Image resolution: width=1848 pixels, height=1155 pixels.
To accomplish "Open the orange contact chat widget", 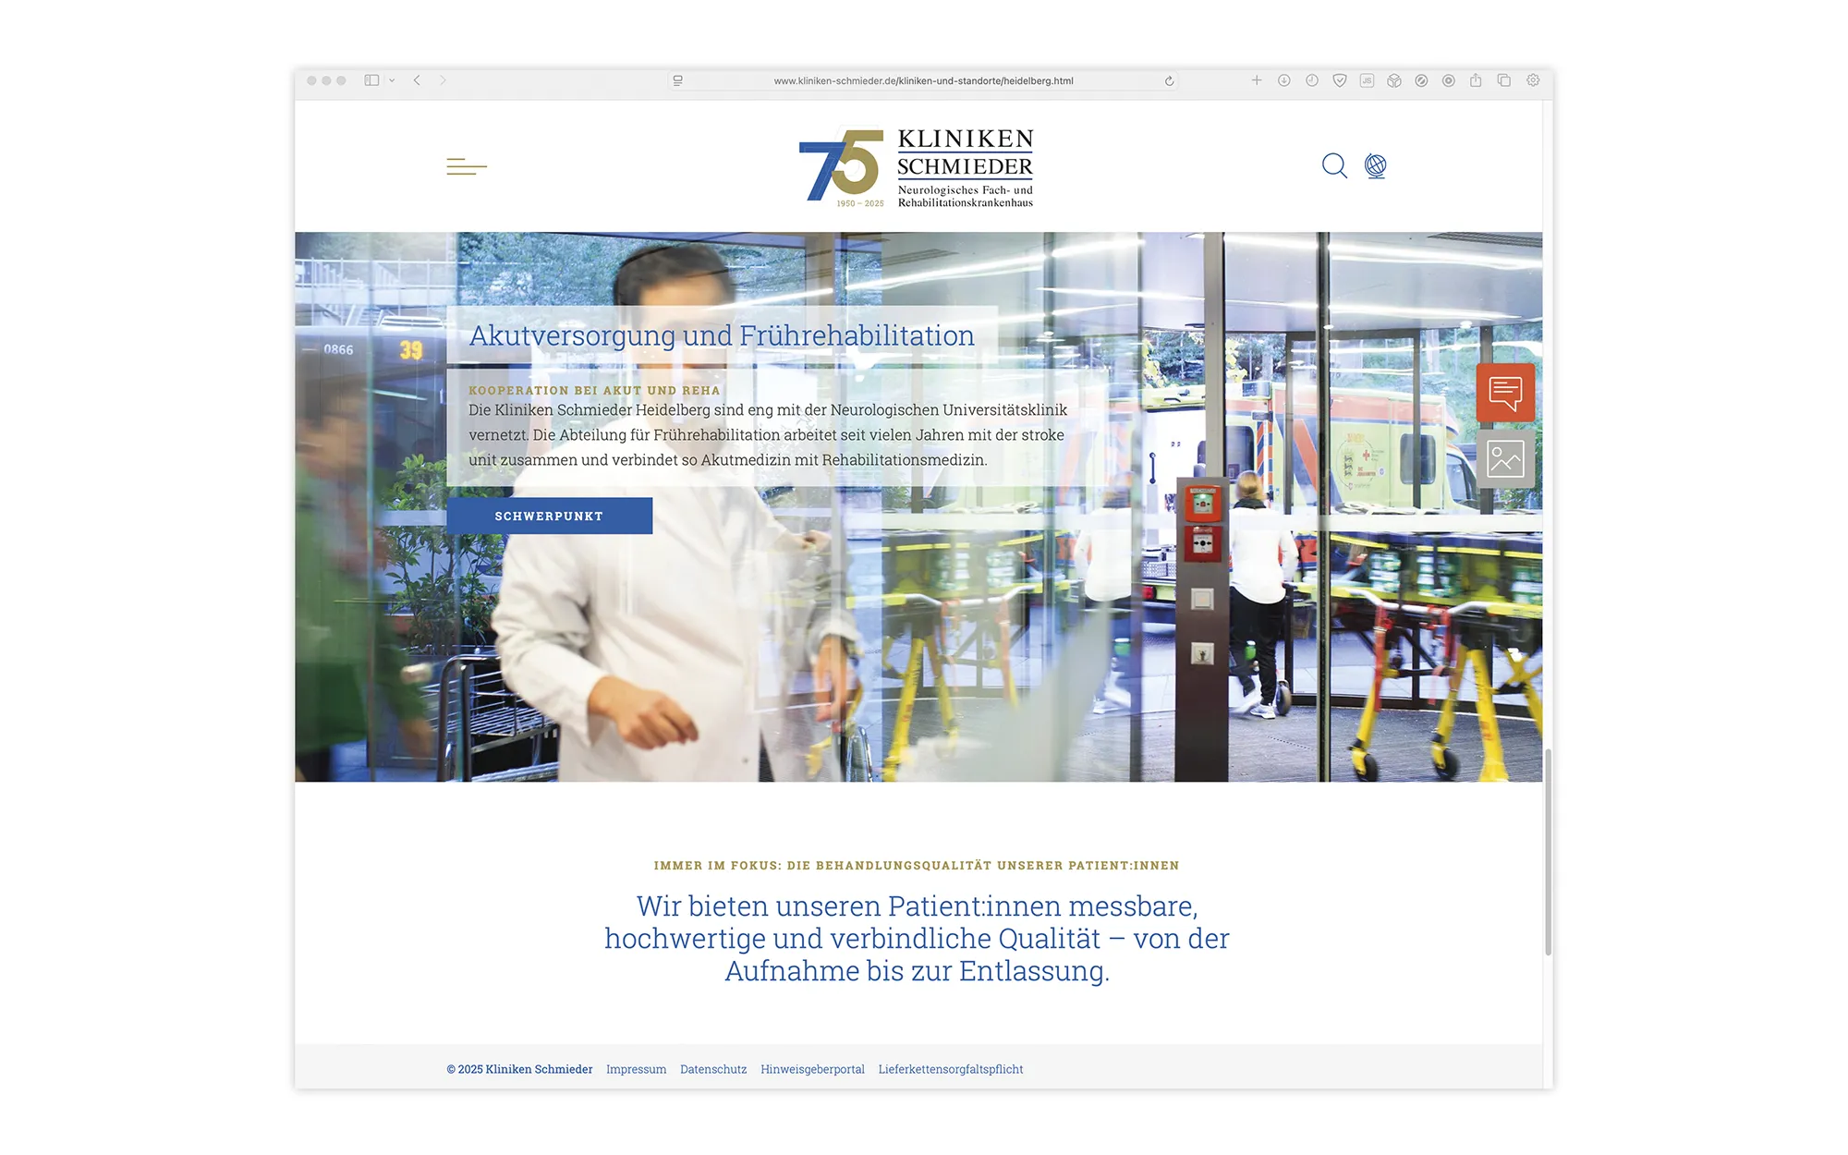I will pos(1504,393).
